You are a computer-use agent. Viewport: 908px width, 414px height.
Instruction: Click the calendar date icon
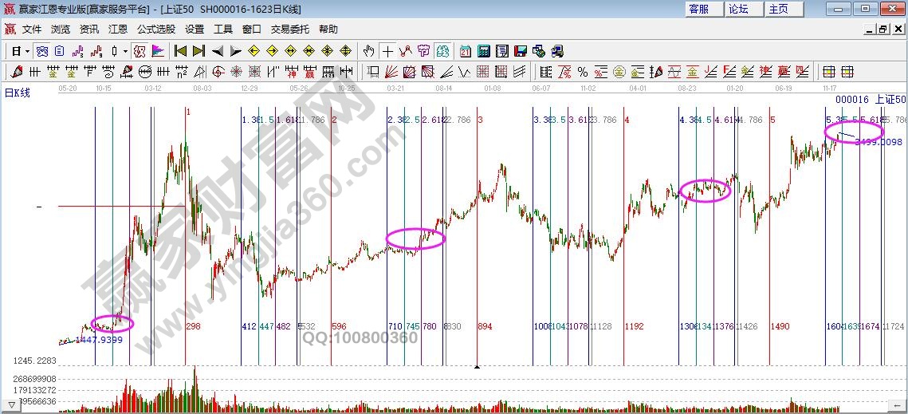[466, 51]
